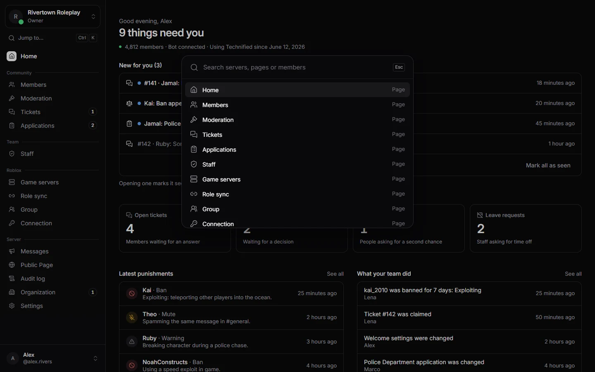
Task: Click the ban icon beside Kai's punishment
Action: (132, 293)
